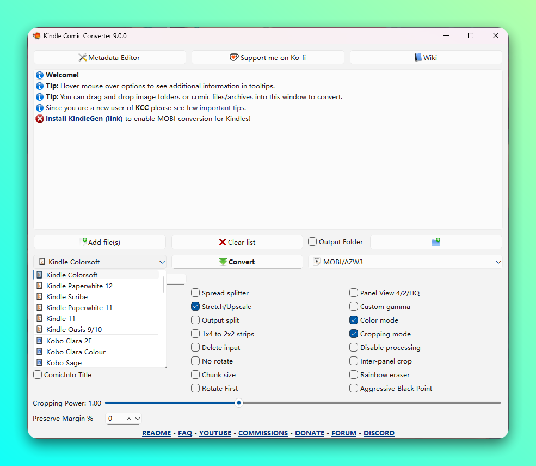Viewport: 536px width, 466px height.
Task: Click the Ko-fi heart icon
Action: (x=234, y=58)
